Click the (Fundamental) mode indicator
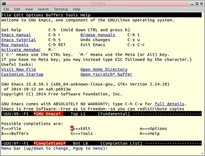 pos(114,114)
